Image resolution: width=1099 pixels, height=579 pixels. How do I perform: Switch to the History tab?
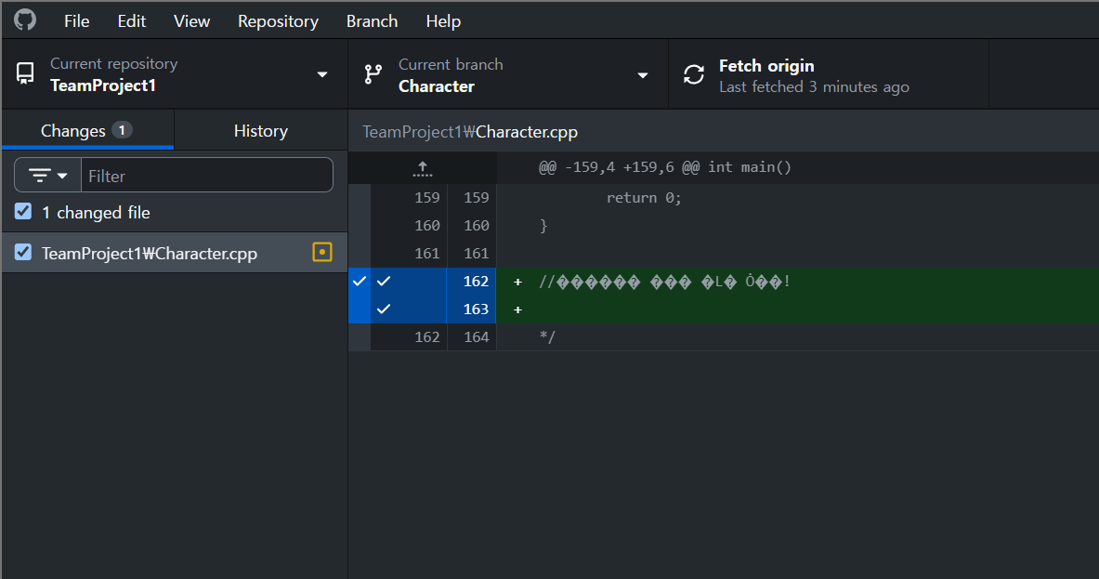click(261, 130)
